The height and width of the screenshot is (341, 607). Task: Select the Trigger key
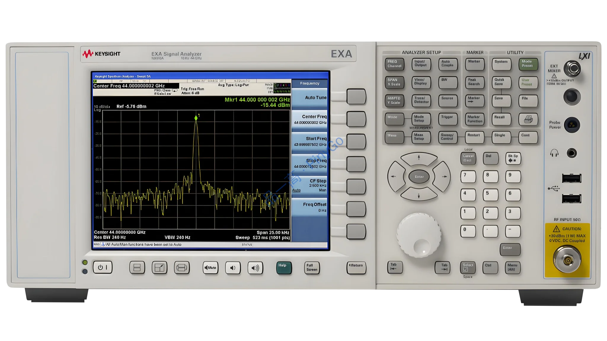448,119
